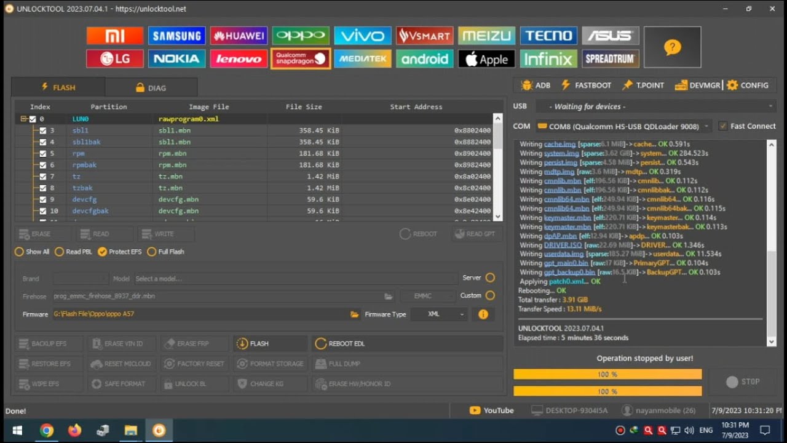Open the Brand dropdown
The width and height of the screenshot is (787, 443).
click(81, 279)
